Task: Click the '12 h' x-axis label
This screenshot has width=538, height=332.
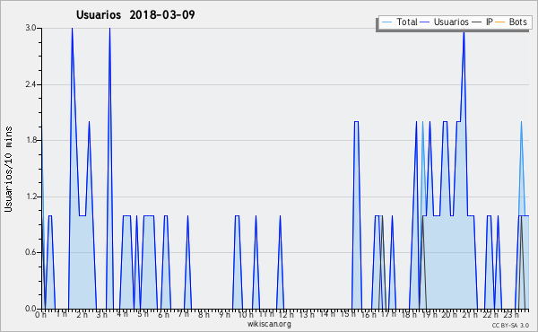Action: (x=286, y=314)
